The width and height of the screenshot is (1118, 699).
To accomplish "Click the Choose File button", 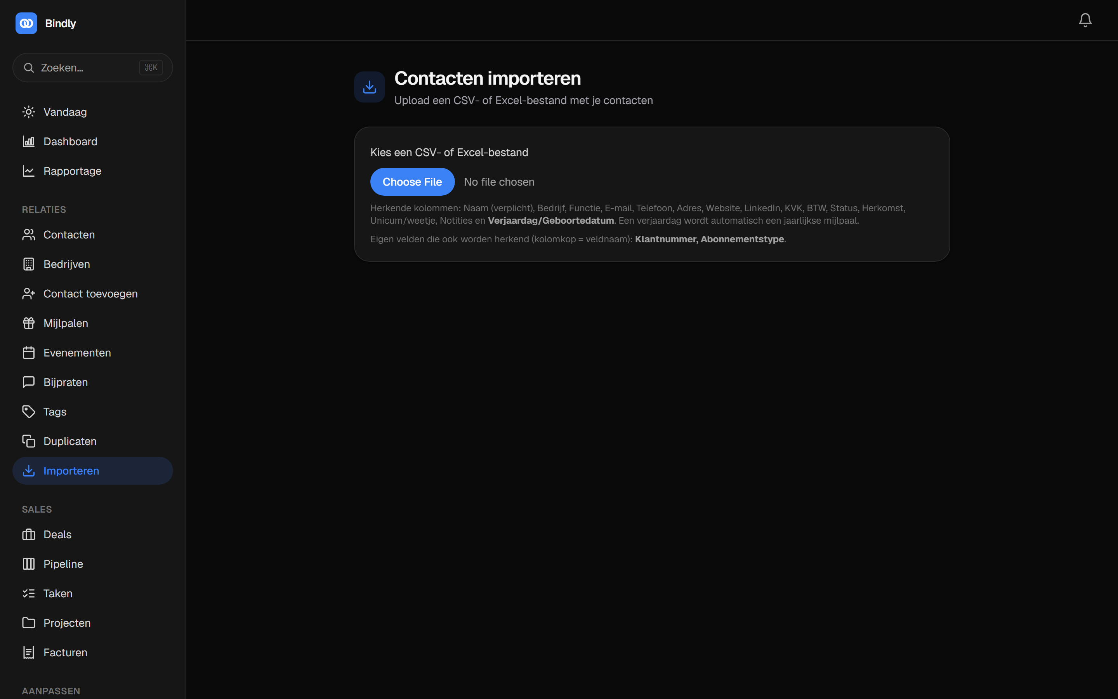I will tap(412, 182).
